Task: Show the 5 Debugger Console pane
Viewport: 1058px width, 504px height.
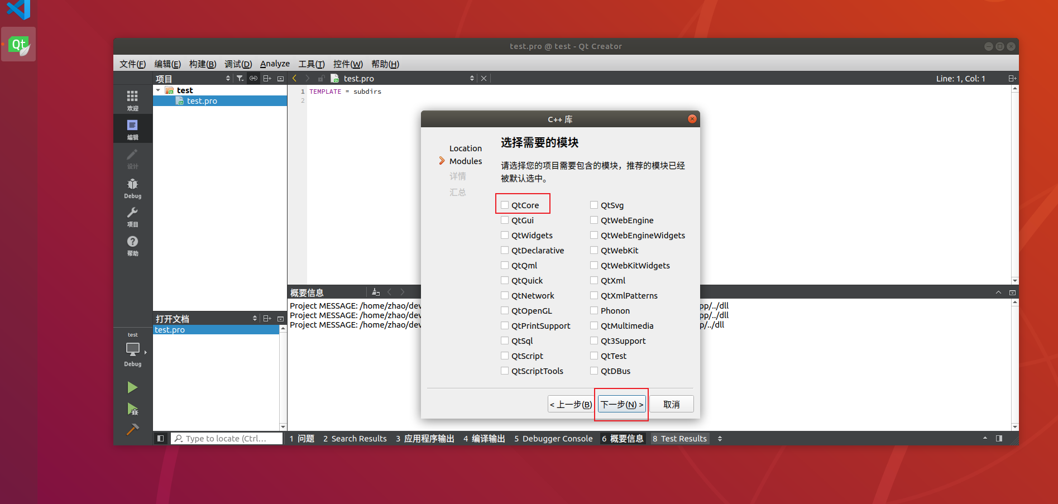Action: [x=553, y=439]
